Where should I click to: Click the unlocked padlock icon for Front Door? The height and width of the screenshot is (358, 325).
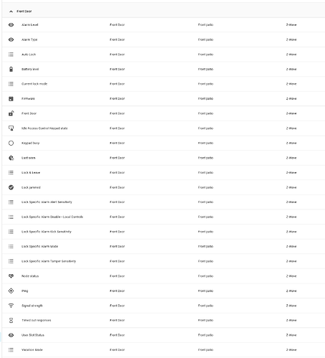pos(11,113)
